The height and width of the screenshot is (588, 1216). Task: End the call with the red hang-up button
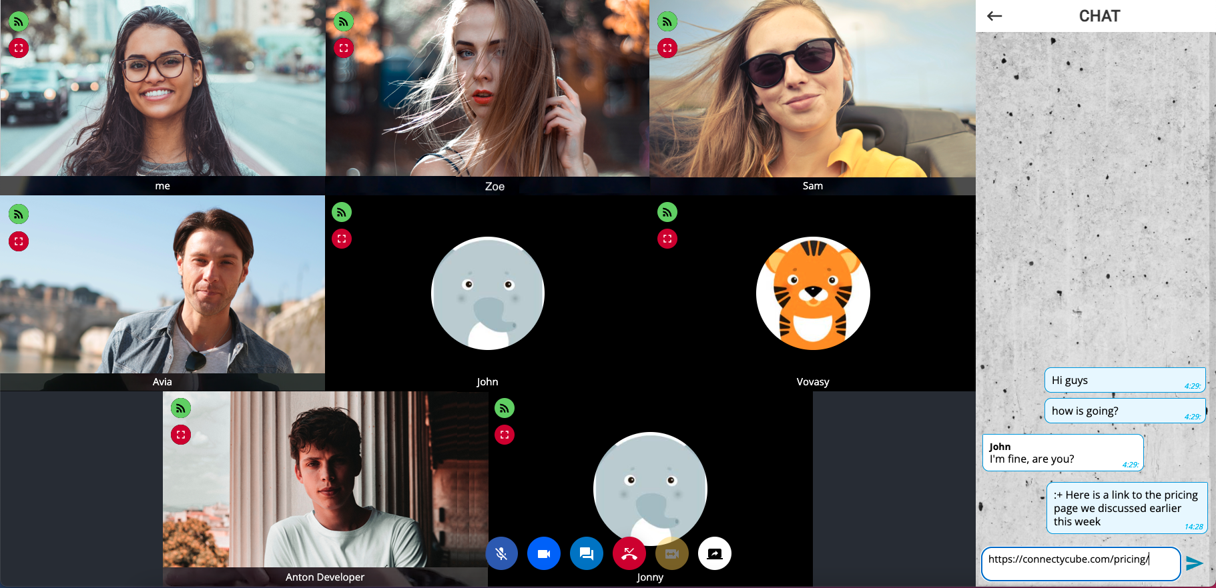click(629, 554)
